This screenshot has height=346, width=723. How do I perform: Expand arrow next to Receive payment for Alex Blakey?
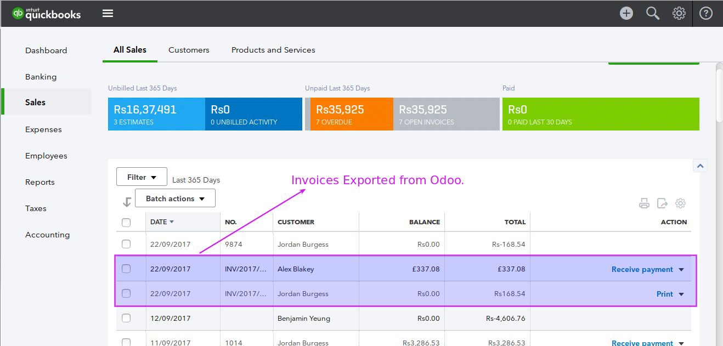tap(681, 269)
